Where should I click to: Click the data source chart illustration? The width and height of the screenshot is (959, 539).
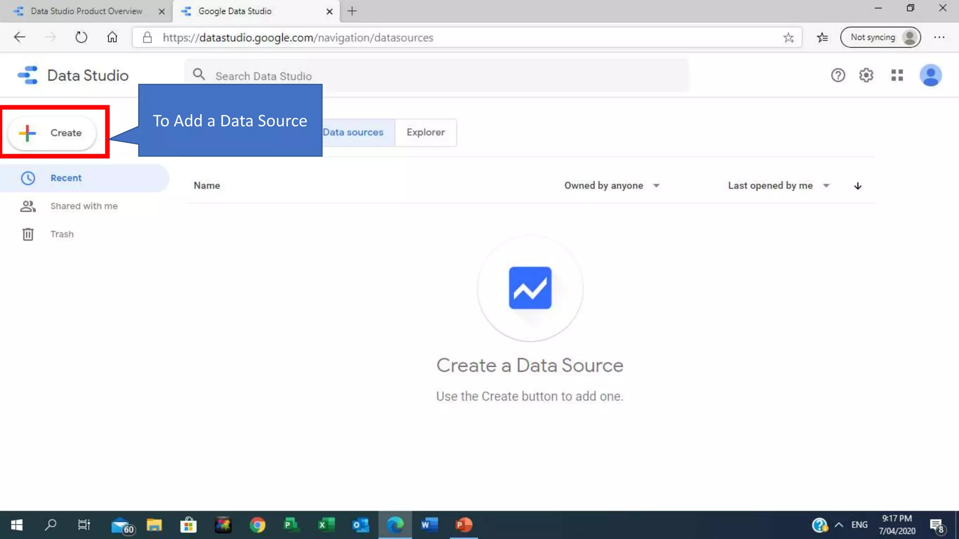pyautogui.click(x=530, y=288)
